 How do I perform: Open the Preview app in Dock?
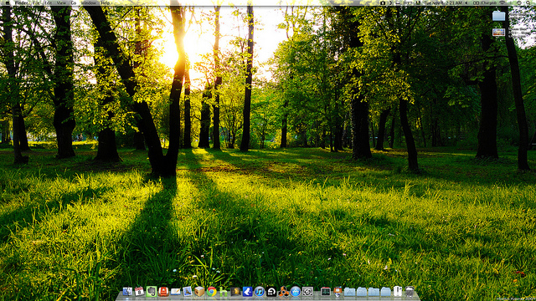click(x=188, y=292)
